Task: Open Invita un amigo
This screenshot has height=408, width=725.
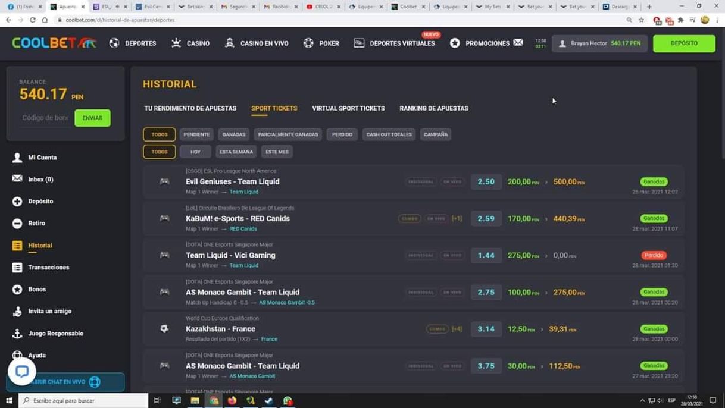Action: pos(49,311)
